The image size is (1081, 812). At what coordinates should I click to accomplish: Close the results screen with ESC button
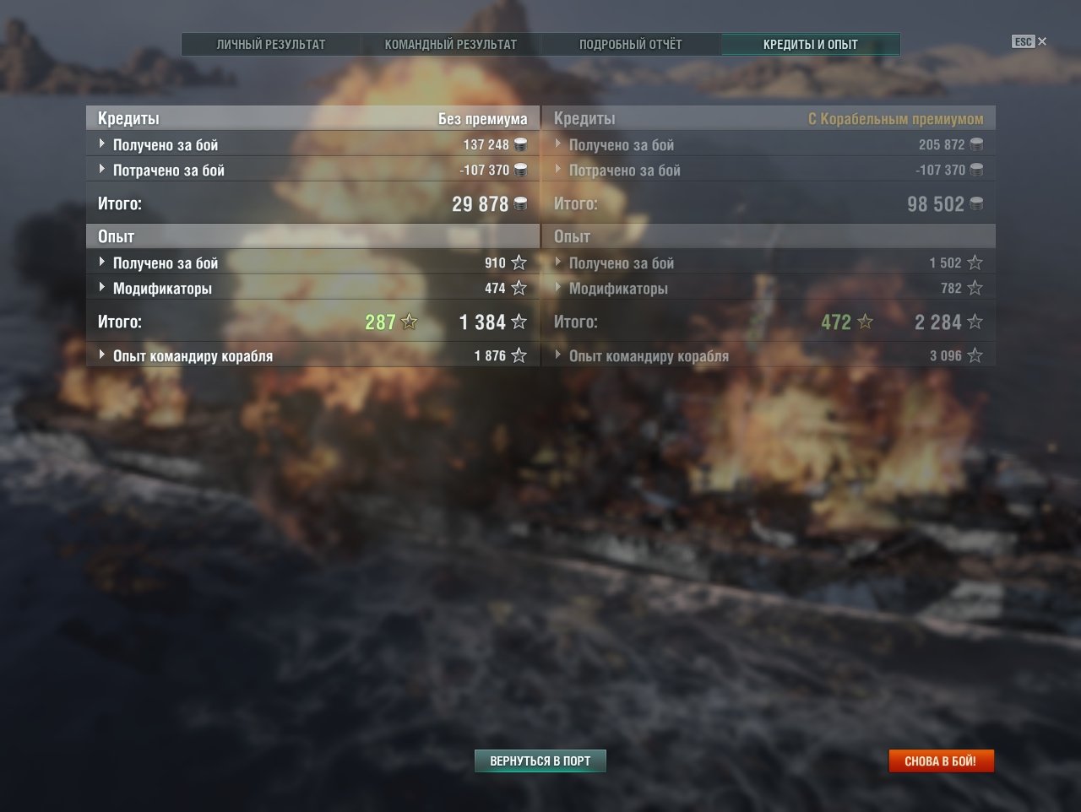click(x=1029, y=41)
